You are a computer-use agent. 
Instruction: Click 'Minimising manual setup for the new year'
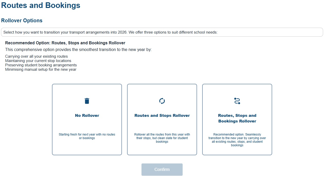(x=41, y=69)
